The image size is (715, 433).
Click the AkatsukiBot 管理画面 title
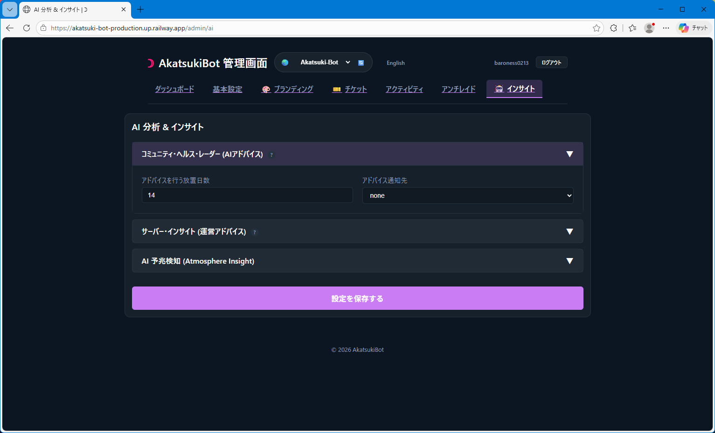coord(213,63)
